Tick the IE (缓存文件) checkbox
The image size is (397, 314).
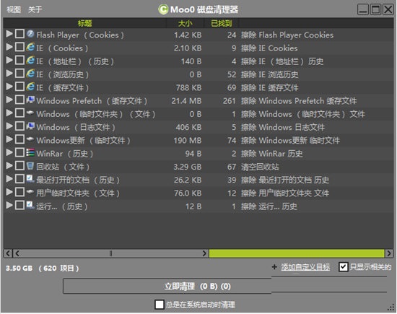pos(19,87)
